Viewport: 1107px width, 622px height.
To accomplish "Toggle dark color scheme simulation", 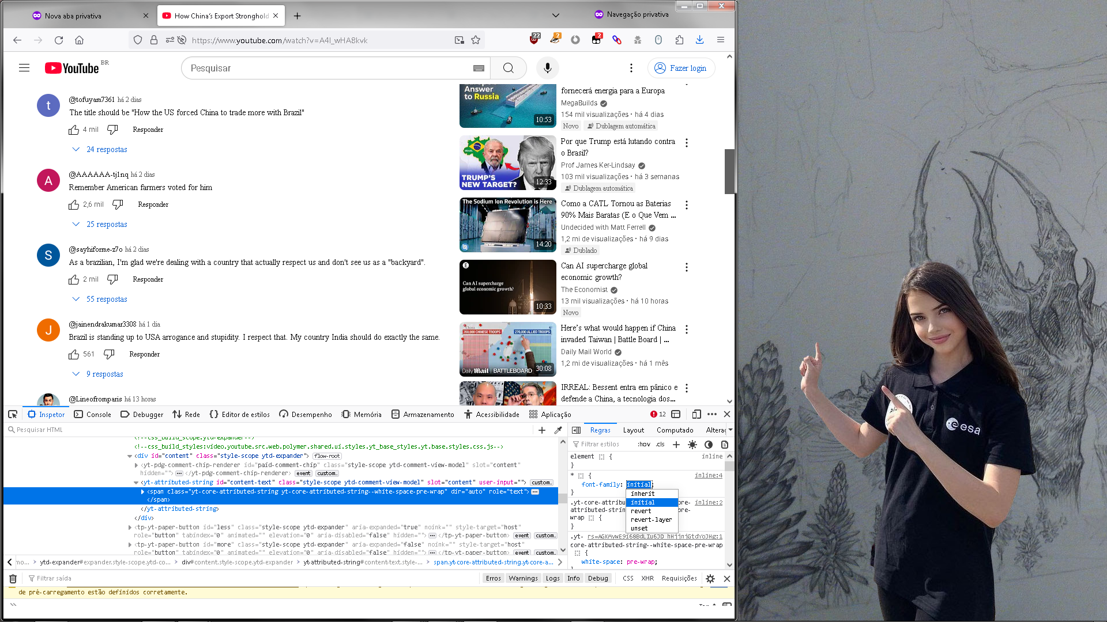I will pos(709,445).
